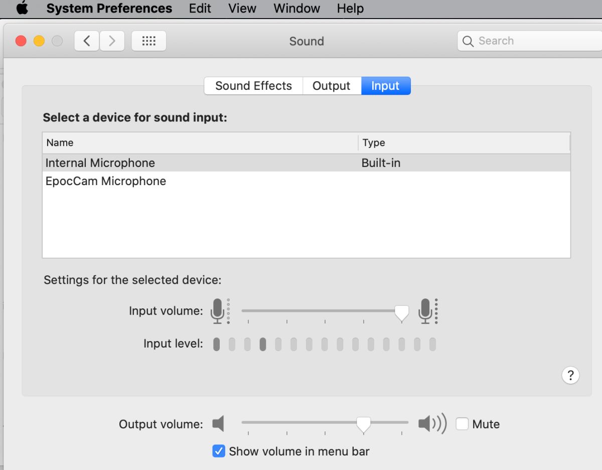Click the help question mark button
The image size is (602, 470).
[570, 375]
